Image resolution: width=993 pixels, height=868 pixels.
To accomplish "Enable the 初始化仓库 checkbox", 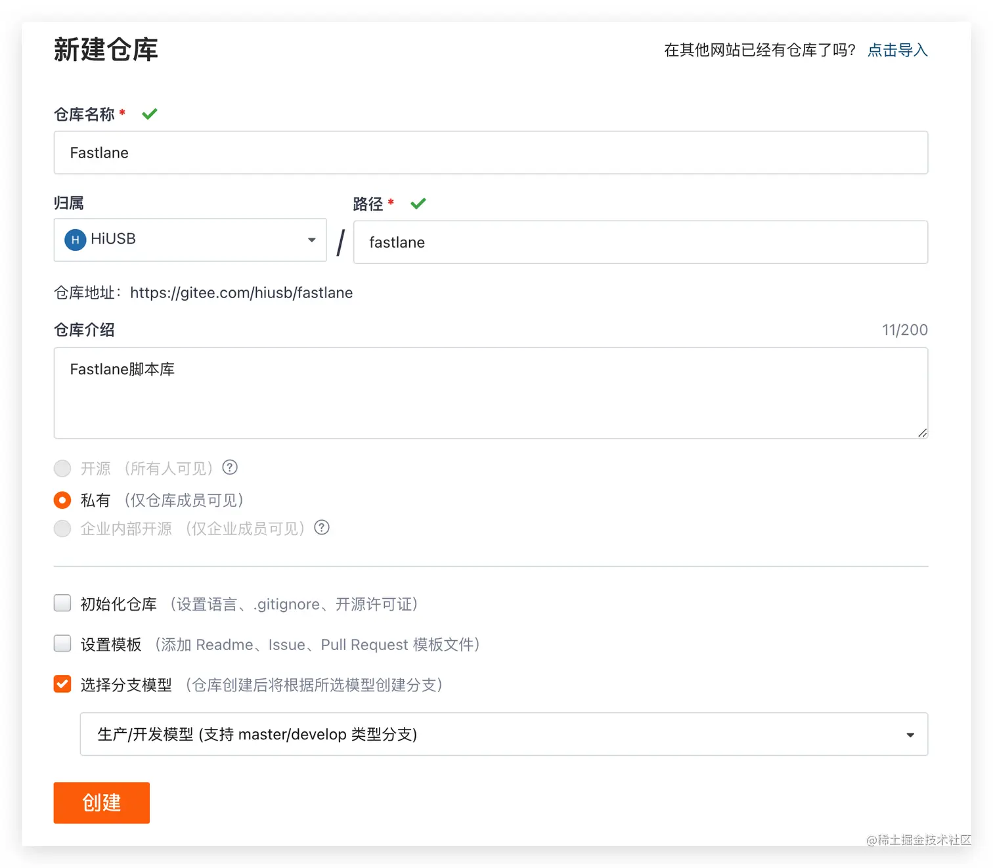I will [62, 603].
